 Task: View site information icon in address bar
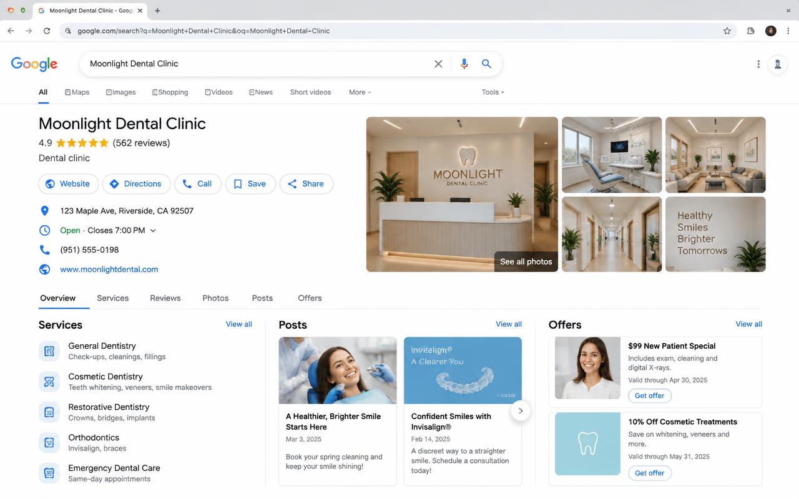[x=68, y=31]
